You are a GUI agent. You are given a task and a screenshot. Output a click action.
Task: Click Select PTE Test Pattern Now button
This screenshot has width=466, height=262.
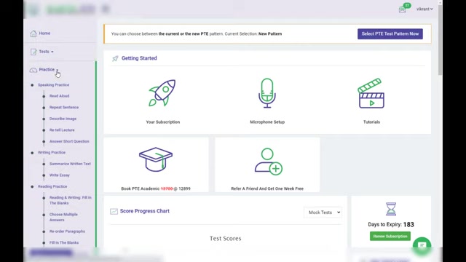click(390, 34)
